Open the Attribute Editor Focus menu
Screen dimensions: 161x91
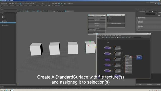pyautogui.click(x=143, y=10)
